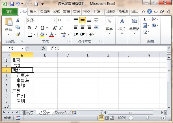Select the Format Painter brush
The height and width of the screenshot is (123, 173).
click(18, 34)
